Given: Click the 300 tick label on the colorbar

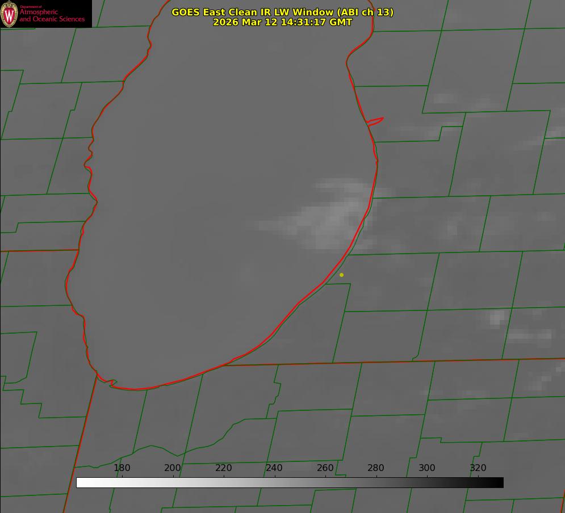Looking at the screenshot, I should 427,468.
